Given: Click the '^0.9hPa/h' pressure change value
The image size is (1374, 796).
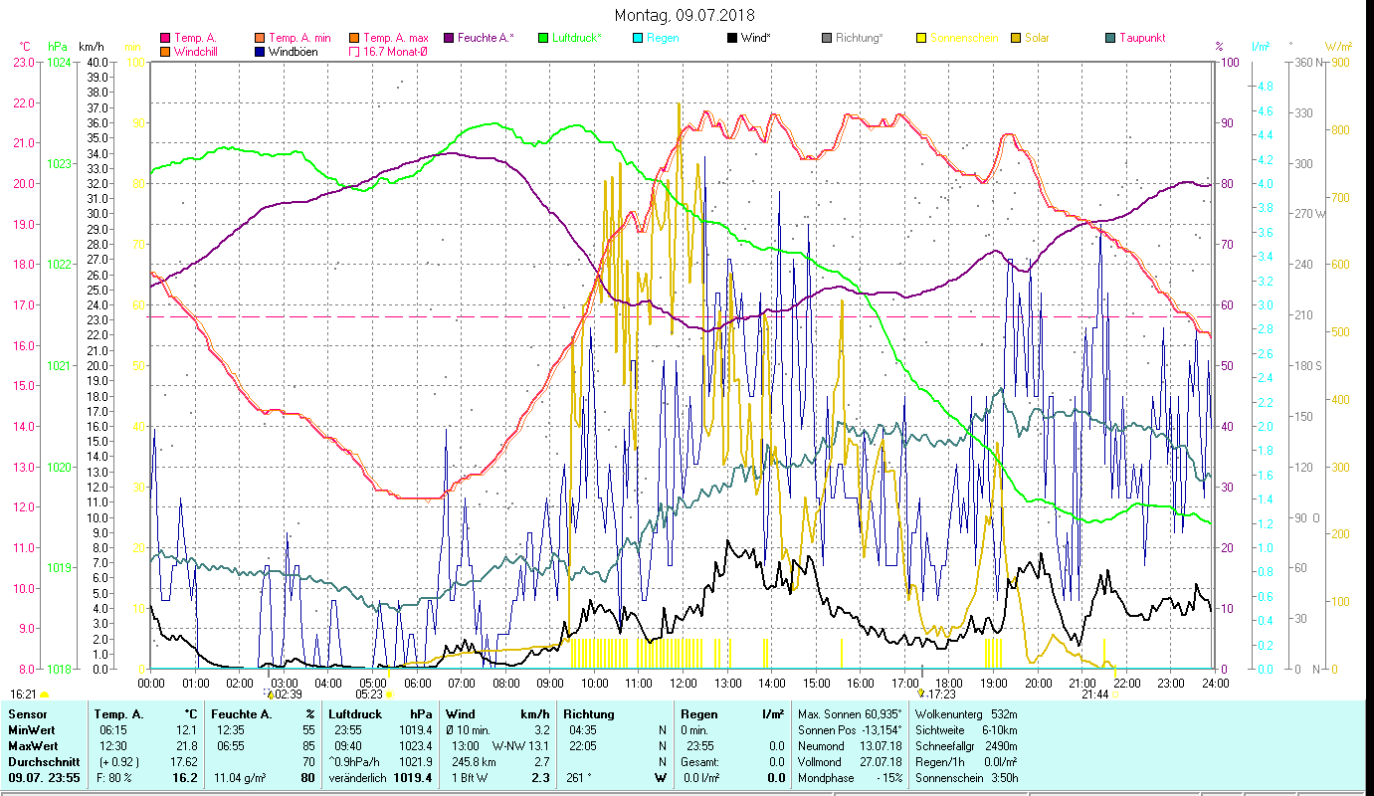Looking at the screenshot, I should coord(355,762).
